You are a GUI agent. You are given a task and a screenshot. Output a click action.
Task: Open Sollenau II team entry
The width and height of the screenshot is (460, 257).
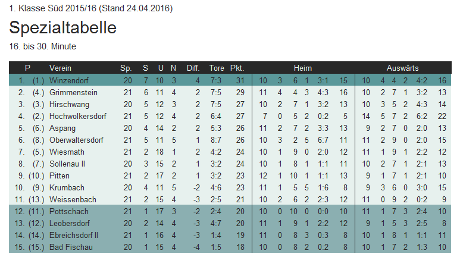67,164
